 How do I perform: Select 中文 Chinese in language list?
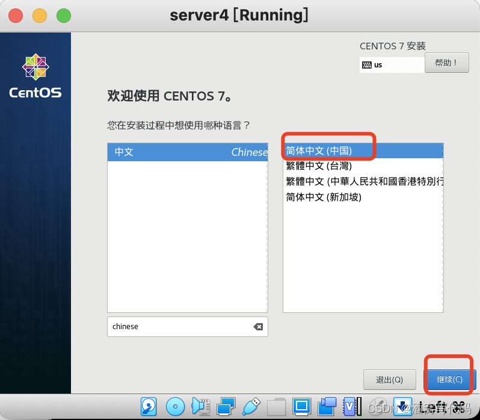[188, 152]
